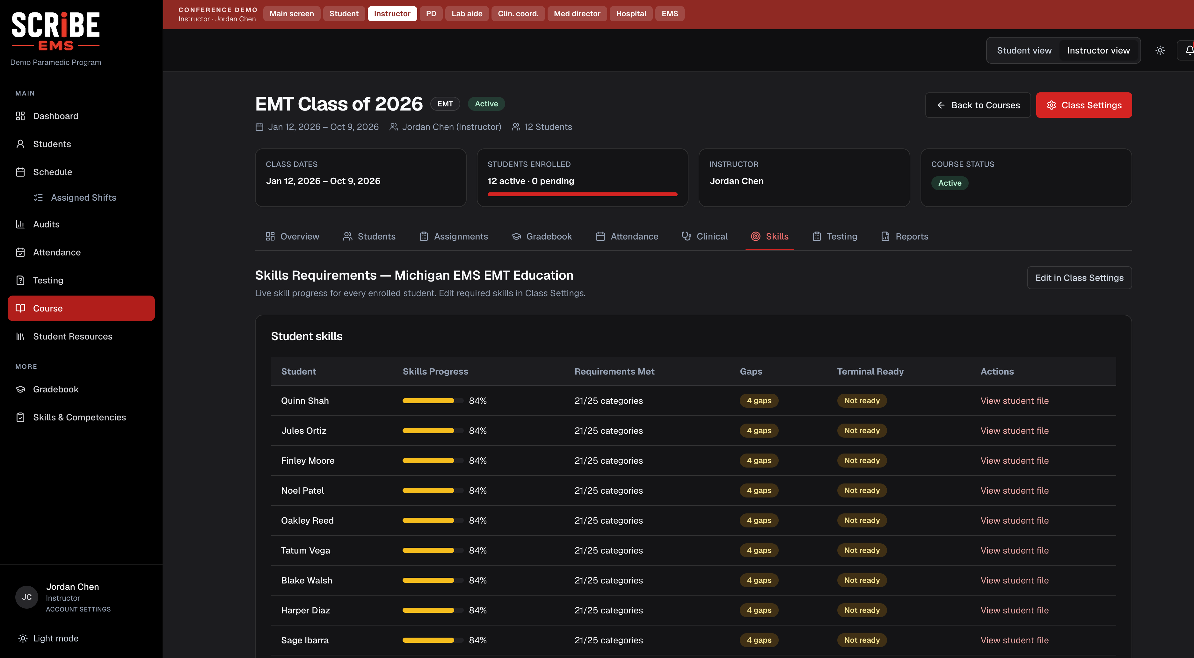
Task: Toggle Light mode in the sidebar
Action: pyautogui.click(x=48, y=639)
